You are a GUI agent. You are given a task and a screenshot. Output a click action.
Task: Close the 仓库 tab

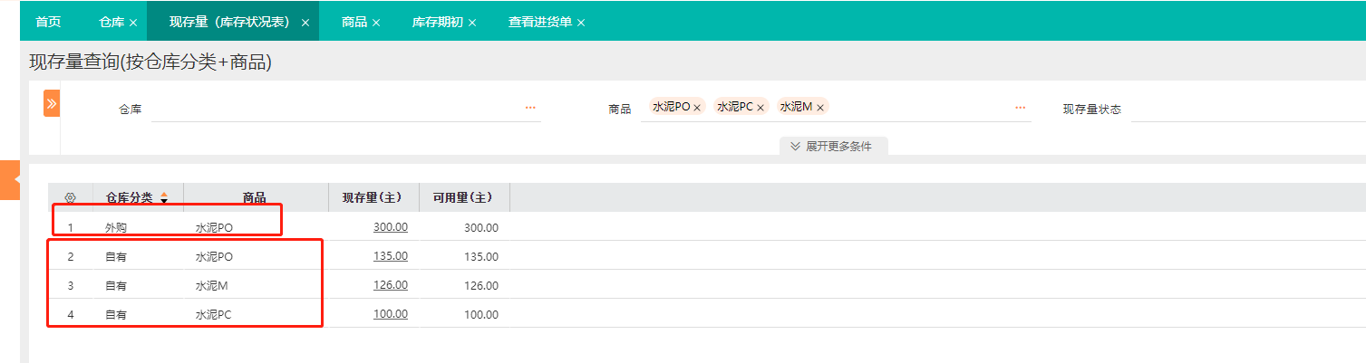(133, 23)
